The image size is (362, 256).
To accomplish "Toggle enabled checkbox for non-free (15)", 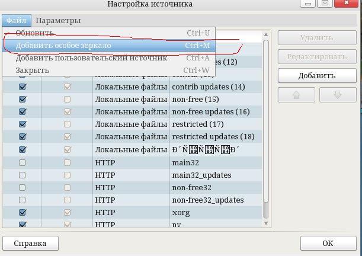I will 23,100.
